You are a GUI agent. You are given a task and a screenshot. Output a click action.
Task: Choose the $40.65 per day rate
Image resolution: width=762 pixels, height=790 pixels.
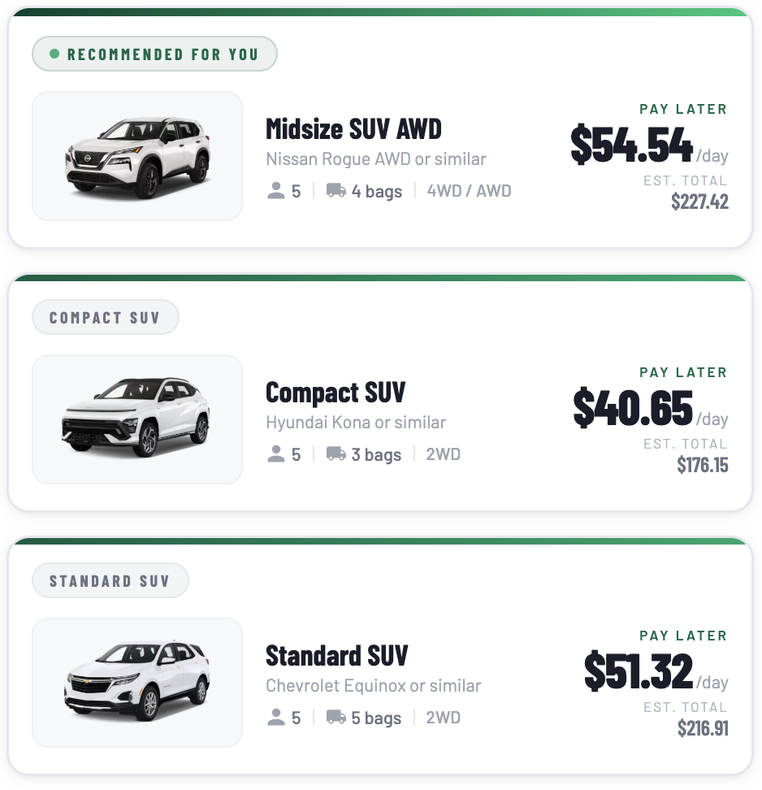click(x=633, y=408)
